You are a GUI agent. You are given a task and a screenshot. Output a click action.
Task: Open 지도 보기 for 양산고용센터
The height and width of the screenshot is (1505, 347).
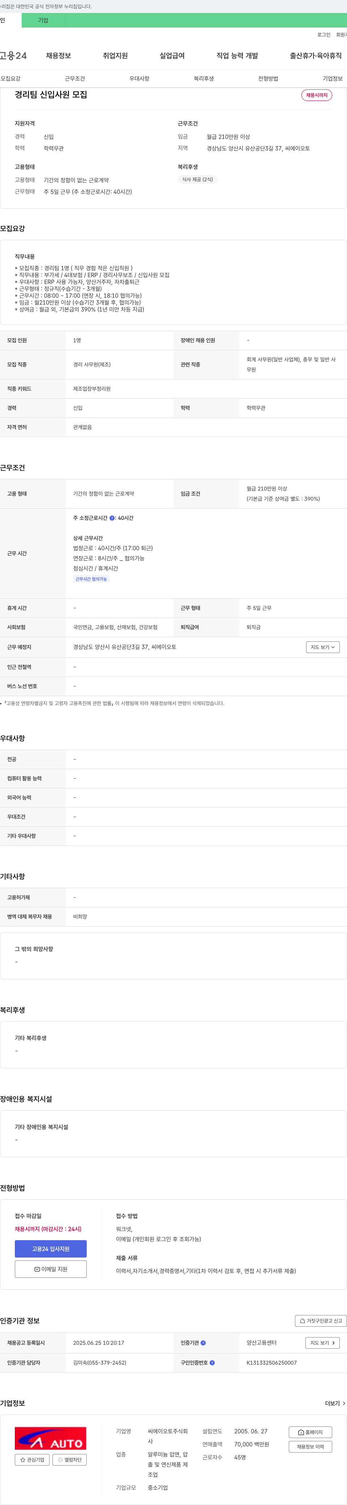coord(322,1343)
